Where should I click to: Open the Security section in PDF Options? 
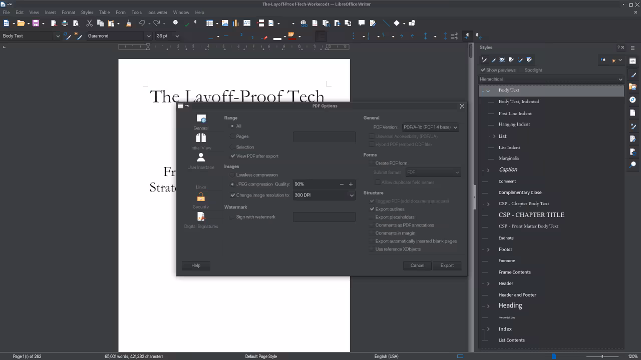click(201, 200)
